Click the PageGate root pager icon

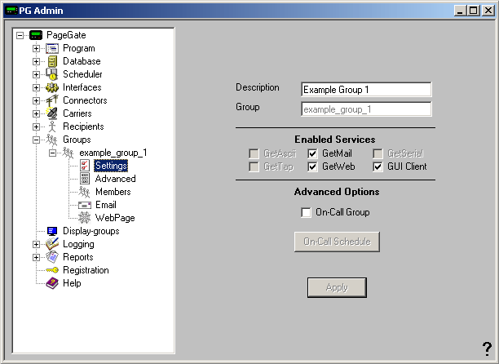point(36,35)
